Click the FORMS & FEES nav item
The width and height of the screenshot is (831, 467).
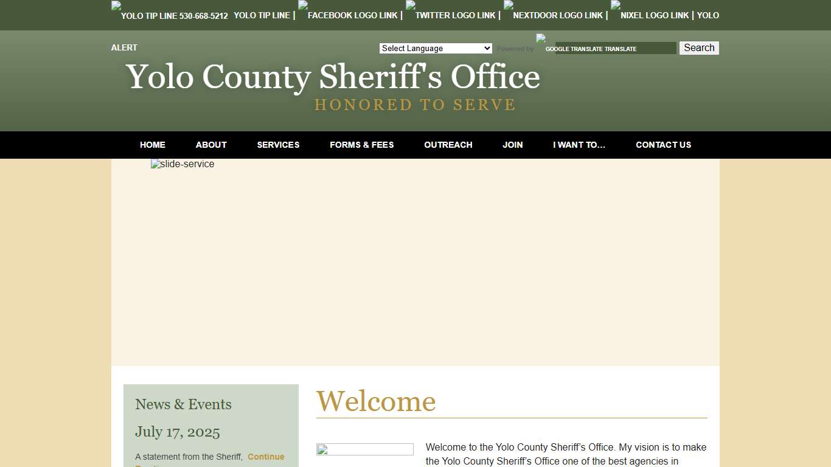pyautogui.click(x=361, y=145)
